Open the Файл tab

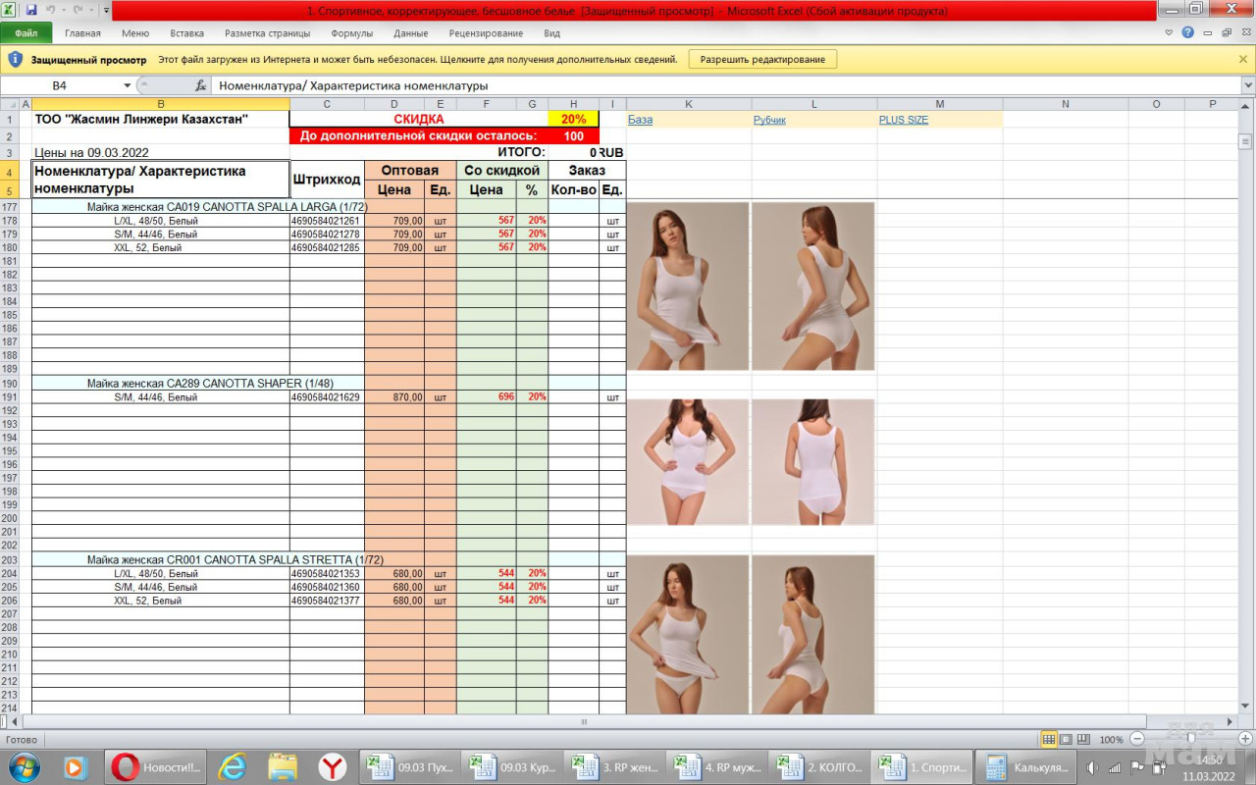pyautogui.click(x=26, y=32)
